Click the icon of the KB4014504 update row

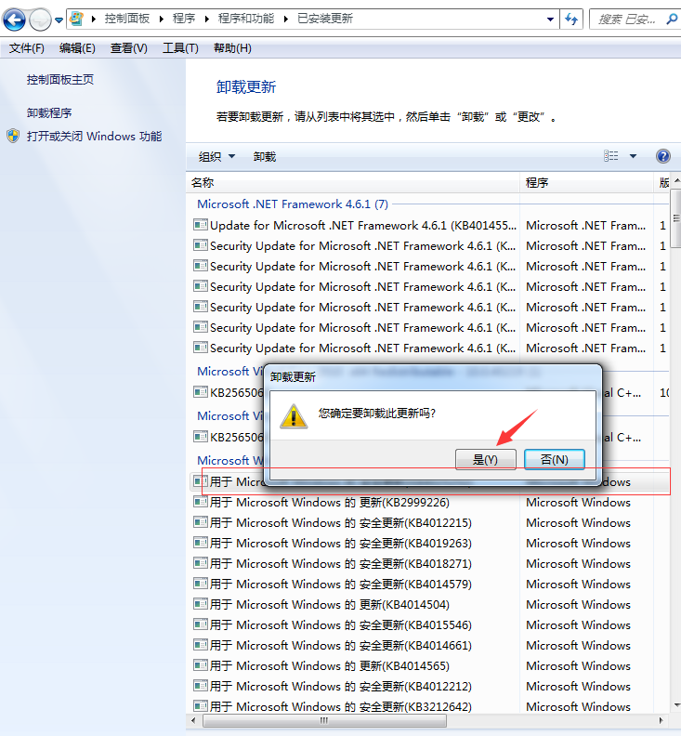tap(201, 604)
